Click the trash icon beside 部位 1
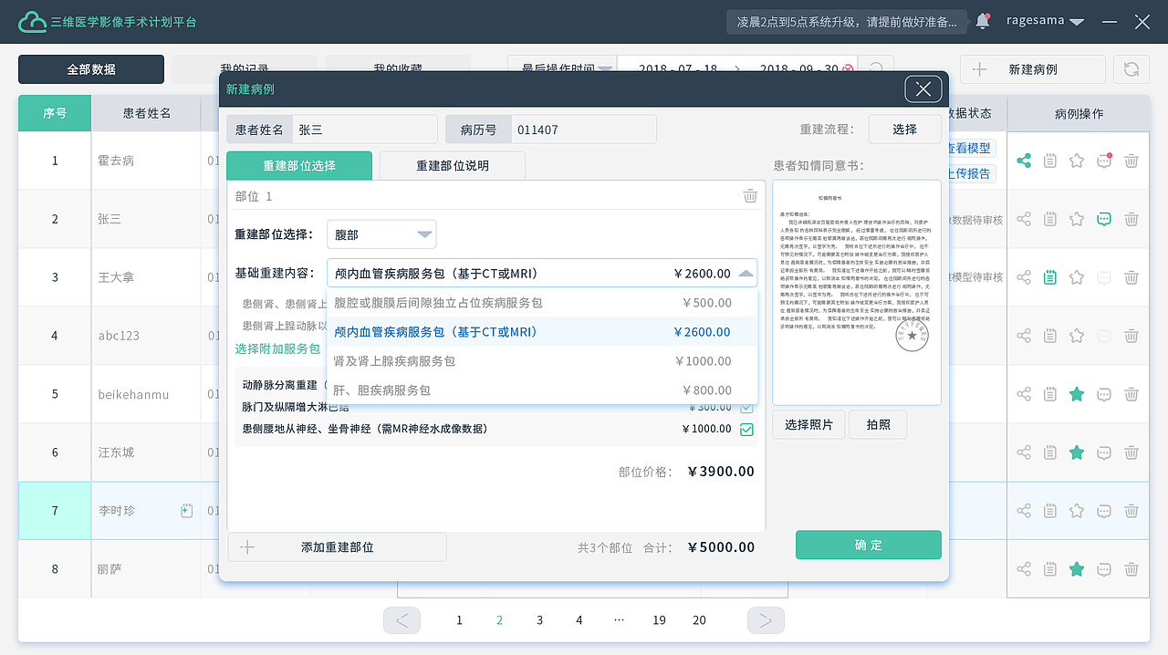 (x=750, y=195)
